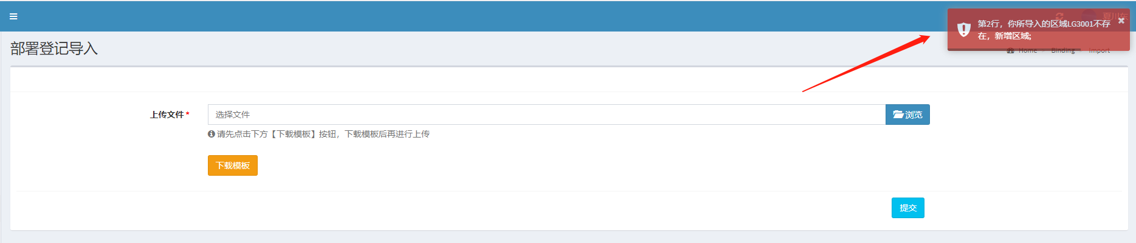Click the shield warning icon in the alert
Viewport: 1136px width, 243px height.
964,29
